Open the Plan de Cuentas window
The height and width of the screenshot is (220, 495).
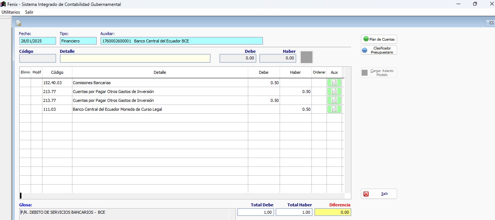(x=379, y=39)
